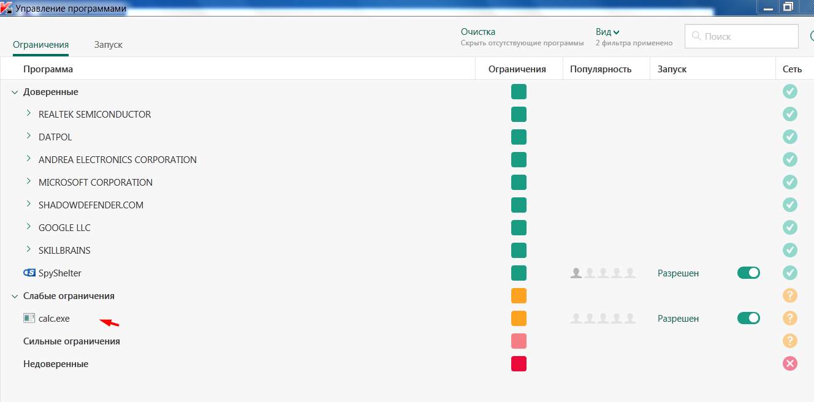814x402 pixels.
Task: Click the Очистка link
Action: pos(478,32)
